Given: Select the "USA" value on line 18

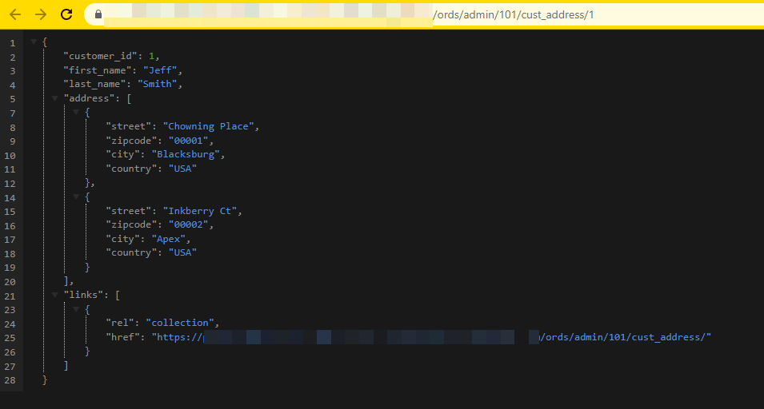Looking at the screenshot, I should point(182,252).
